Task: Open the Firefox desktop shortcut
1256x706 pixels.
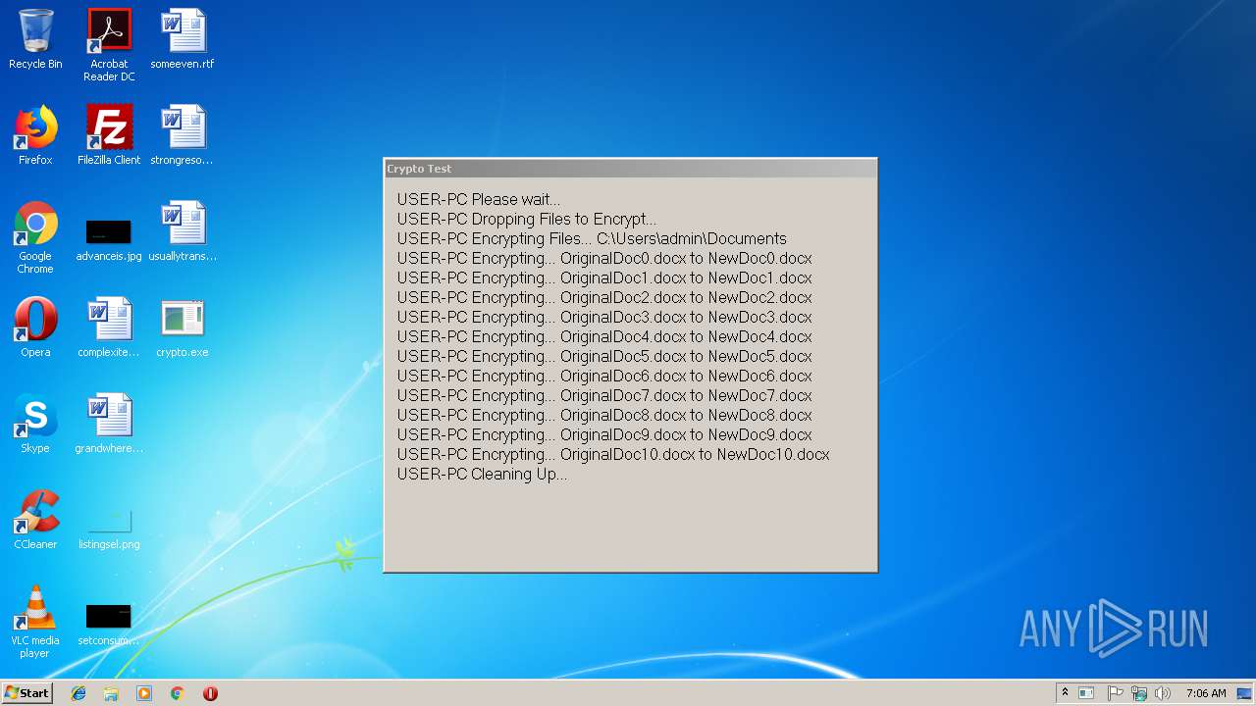Action: coord(35,135)
